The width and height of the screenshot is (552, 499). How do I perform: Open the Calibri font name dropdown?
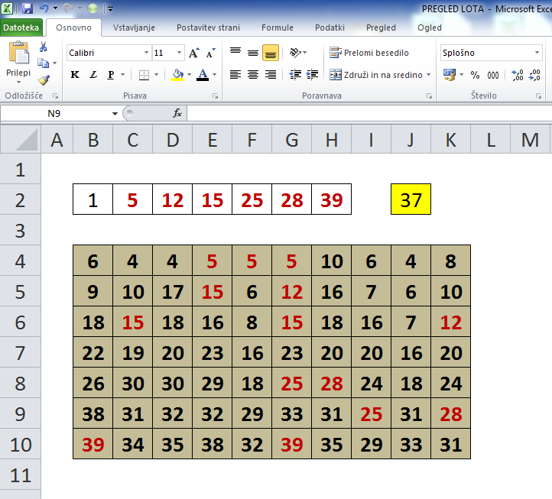[146, 53]
